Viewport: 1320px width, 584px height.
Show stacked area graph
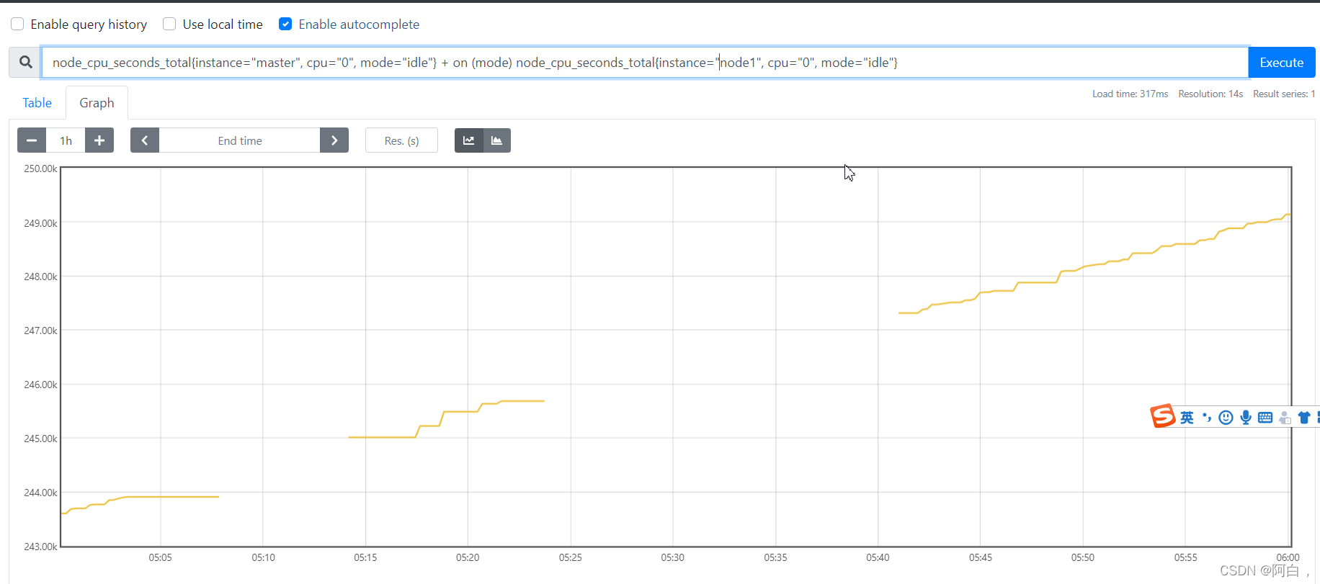point(497,140)
